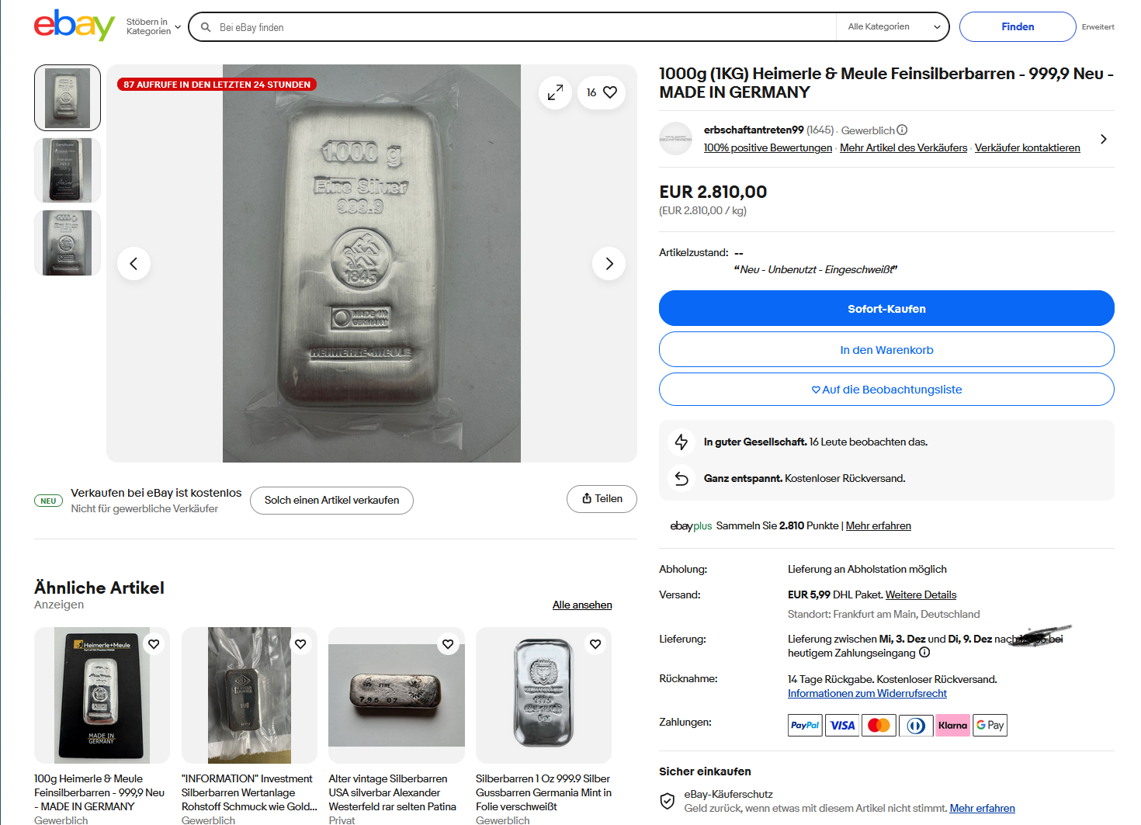This screenshot has height=825, width=1141.
Task: Open the Erweitert advanced search
Action: coord(1098,27)
